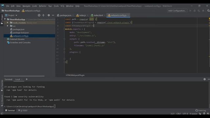
Task: Open terminal panel settings gear
Action: tap(204, 79)
